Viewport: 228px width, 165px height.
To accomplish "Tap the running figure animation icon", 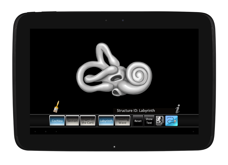I will pos(160,121).
